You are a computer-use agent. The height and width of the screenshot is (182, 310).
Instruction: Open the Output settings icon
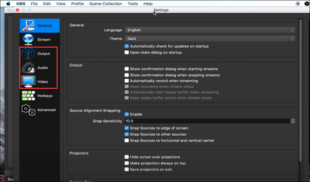[x=28, y=54]
